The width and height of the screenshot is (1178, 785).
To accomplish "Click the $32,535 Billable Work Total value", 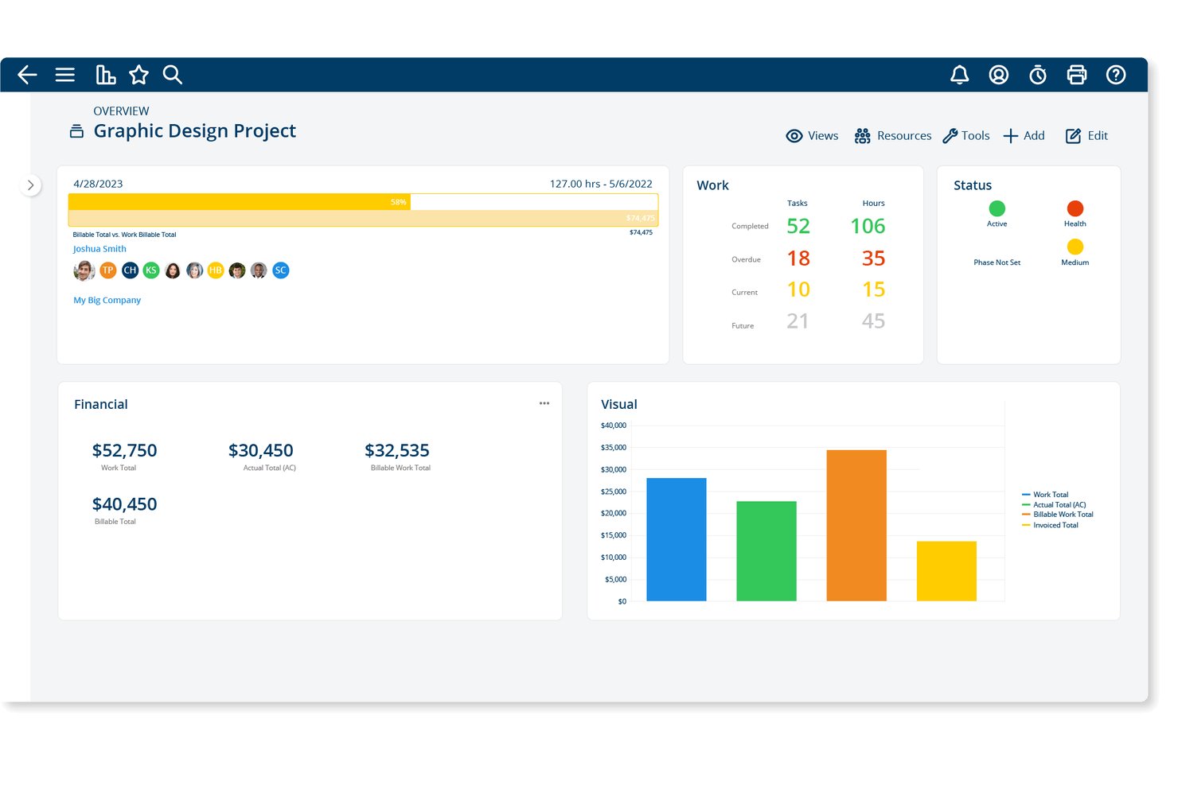I will click(x=396, y=451).
